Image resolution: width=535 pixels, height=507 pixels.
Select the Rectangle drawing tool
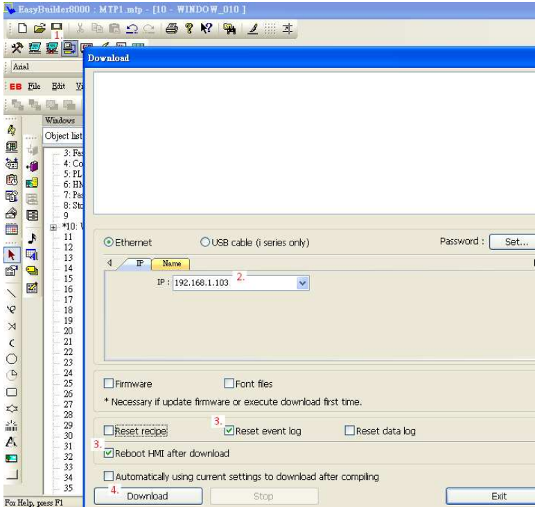(12, 392)
